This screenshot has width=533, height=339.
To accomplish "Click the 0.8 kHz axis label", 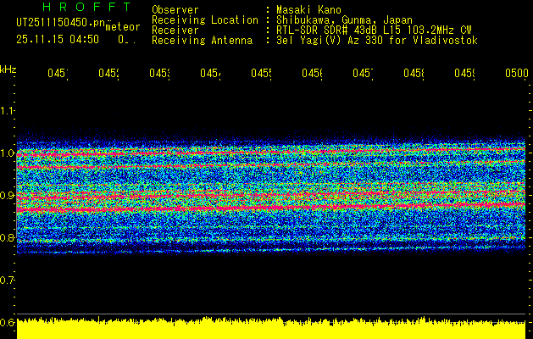I will point(7,237).
